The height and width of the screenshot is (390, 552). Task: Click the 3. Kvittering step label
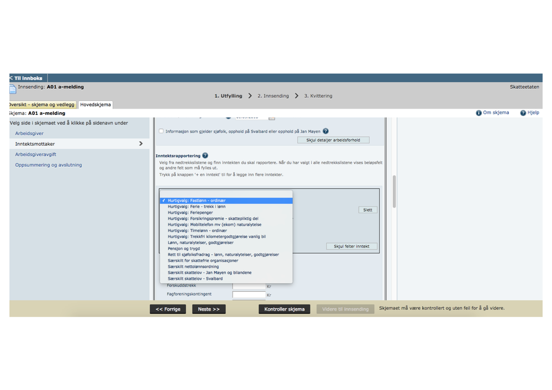318,96
